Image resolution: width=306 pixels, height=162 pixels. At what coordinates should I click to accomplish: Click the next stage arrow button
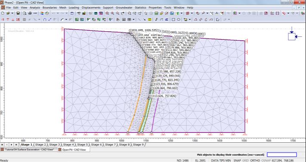(x=12, y=144)
